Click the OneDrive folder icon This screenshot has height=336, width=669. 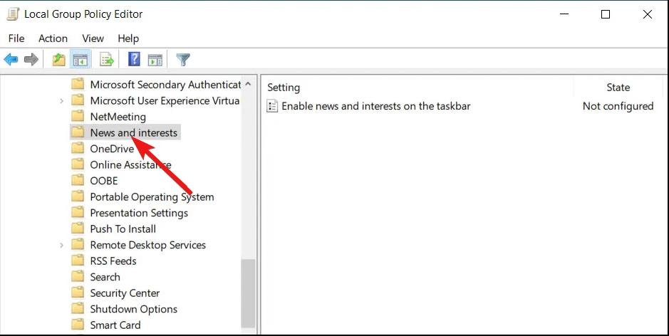pyautogui.click(x=78, y=148)
